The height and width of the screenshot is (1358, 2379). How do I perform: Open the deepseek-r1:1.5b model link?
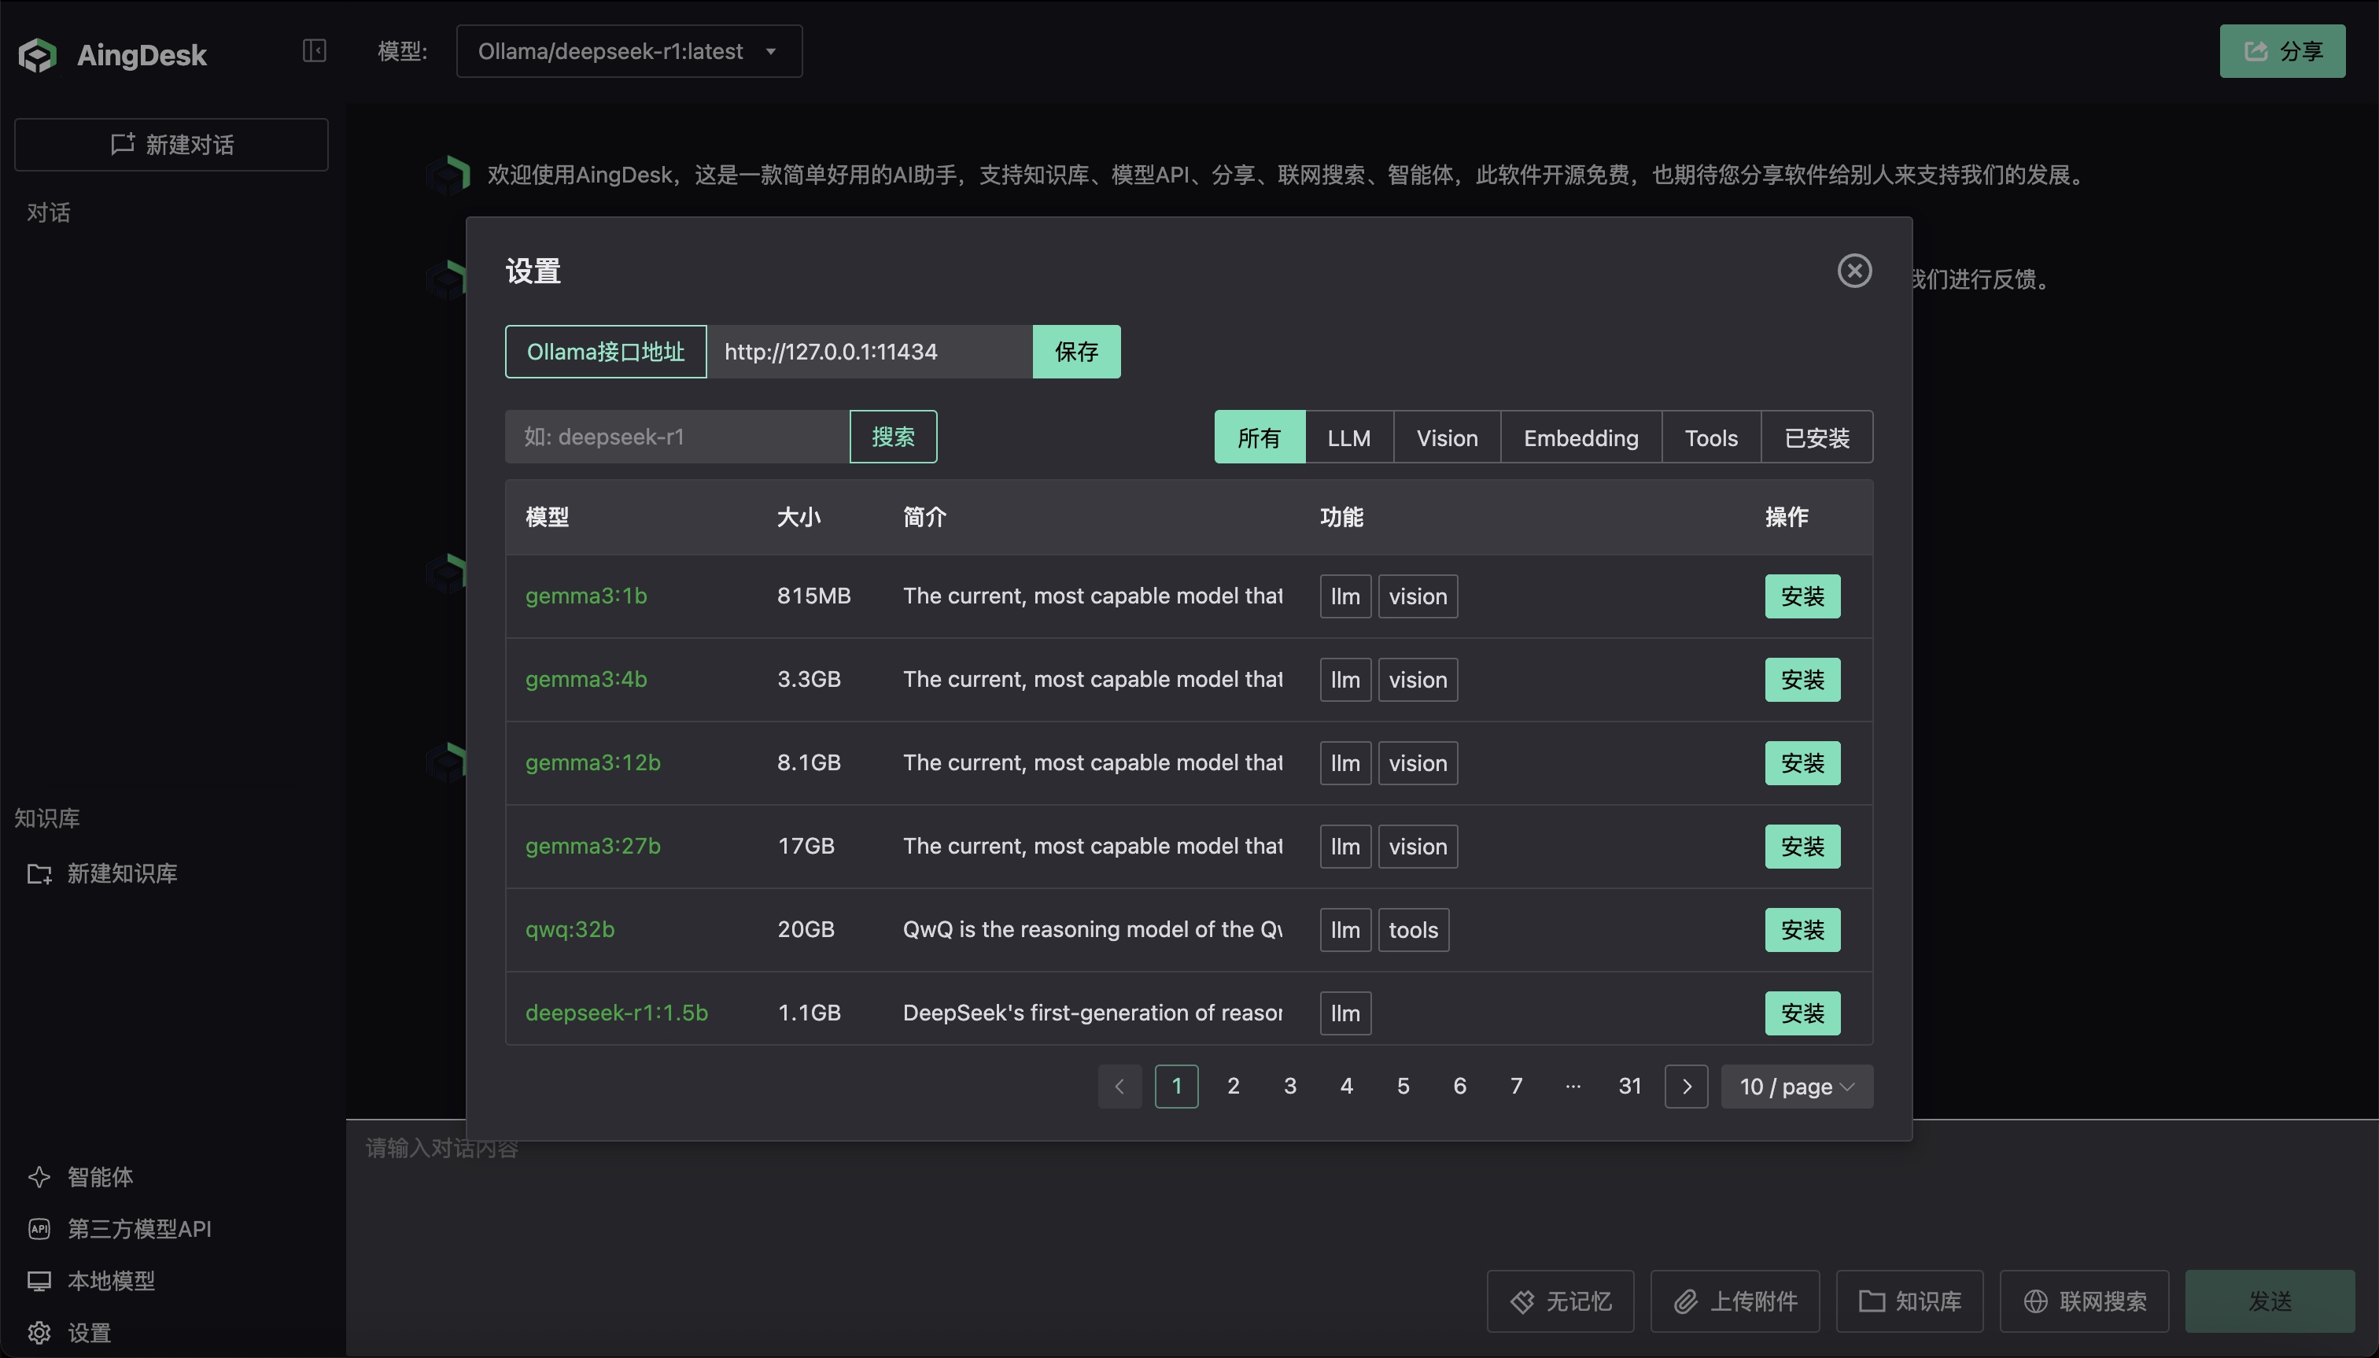(x=617, y=1013)
